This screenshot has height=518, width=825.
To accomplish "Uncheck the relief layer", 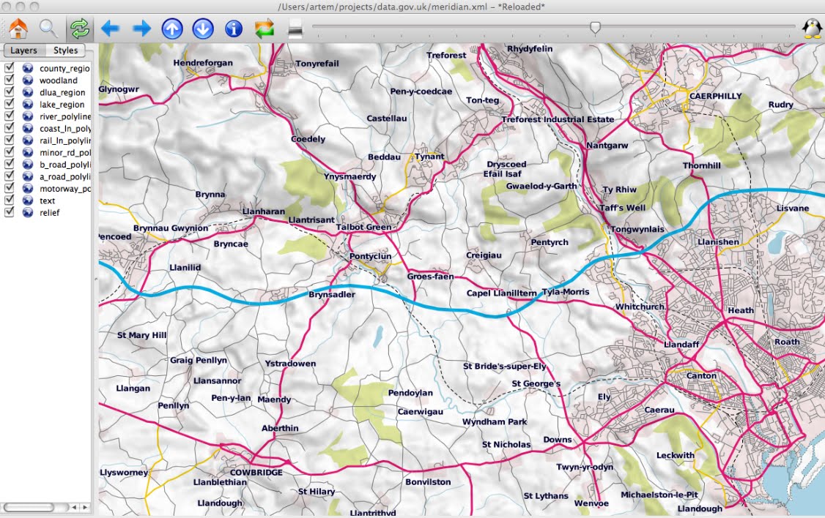I will pyautogui.click(x=8, y=212).
